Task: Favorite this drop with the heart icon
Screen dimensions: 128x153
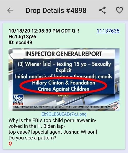Action: 119,10
